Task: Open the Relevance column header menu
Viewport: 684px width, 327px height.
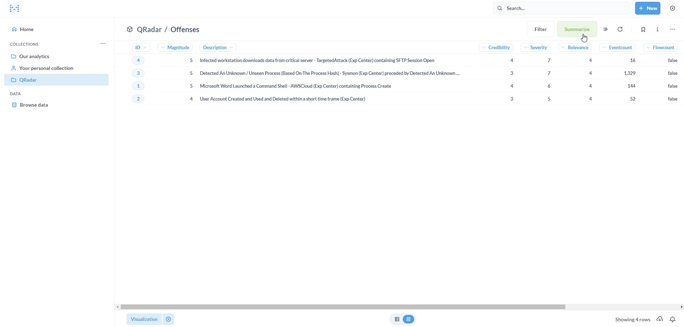Action: 575,47
